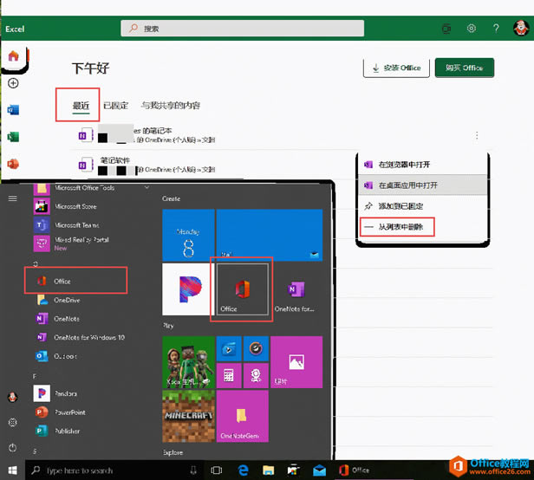Open the Groove Music small tile

tap(256, 348)
